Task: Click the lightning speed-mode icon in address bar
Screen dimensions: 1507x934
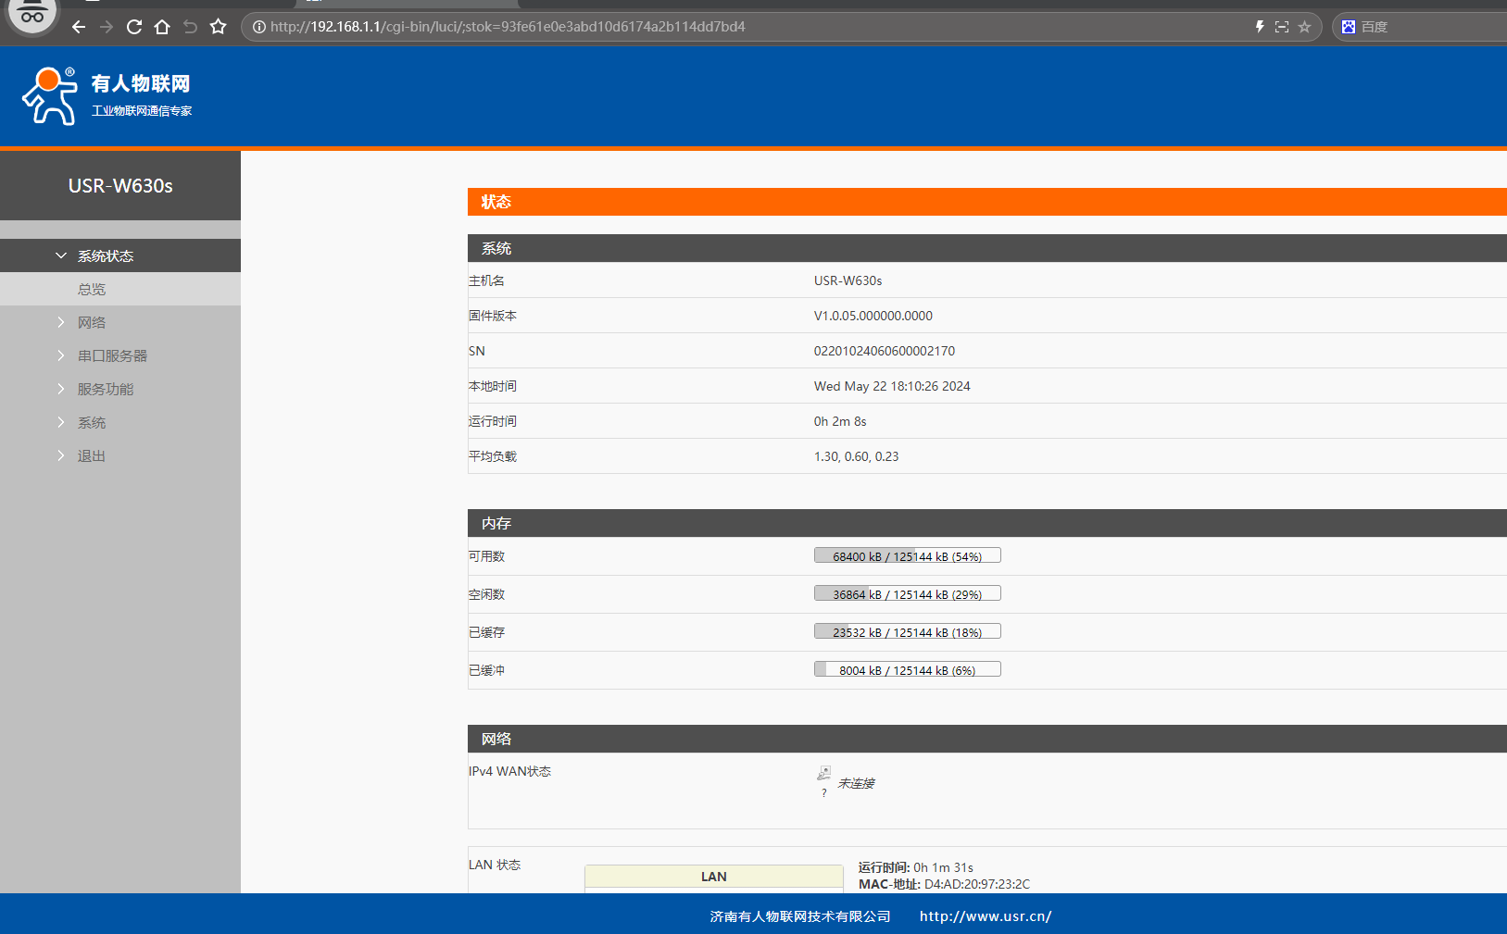Action: pos(1259,27)
